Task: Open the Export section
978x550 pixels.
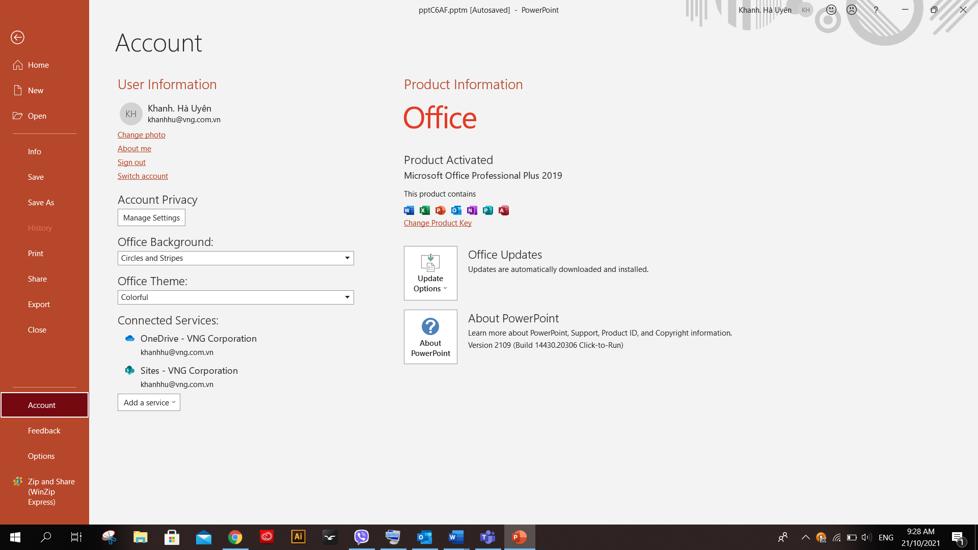Action: 44,304
